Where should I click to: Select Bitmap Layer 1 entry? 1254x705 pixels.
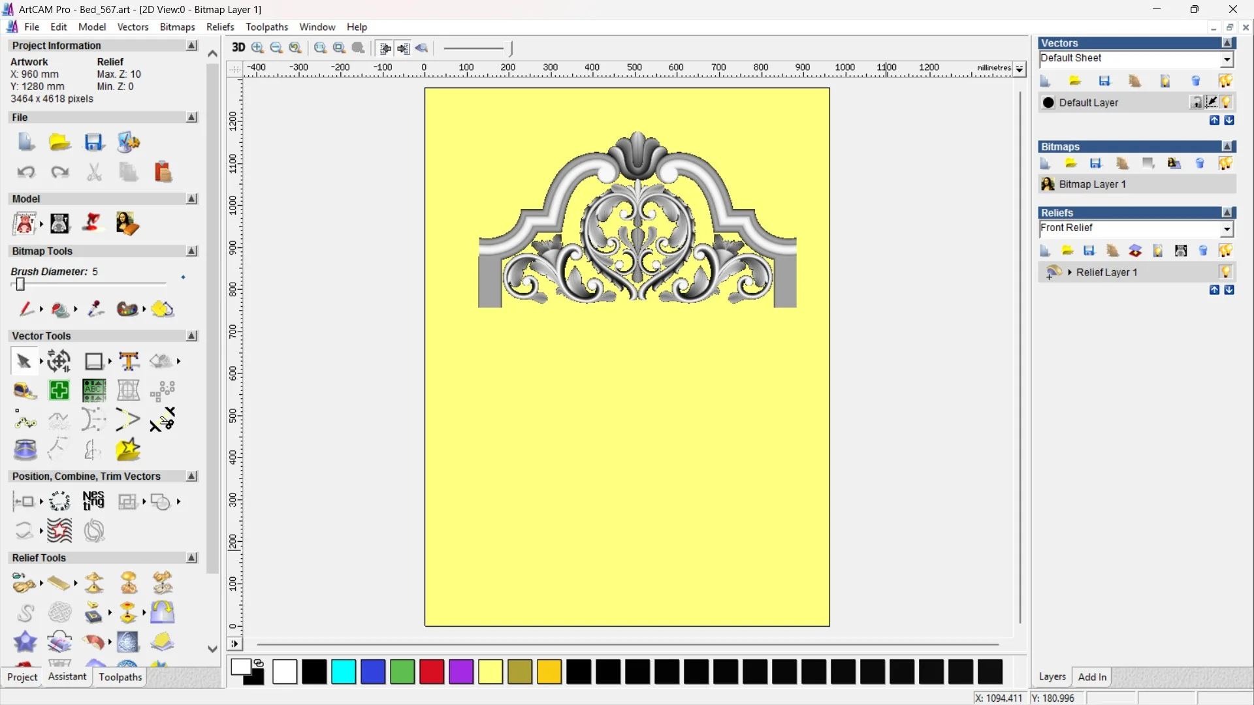(x=1092, y=184)
